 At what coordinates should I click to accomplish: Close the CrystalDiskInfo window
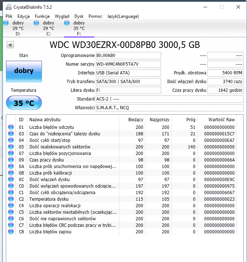238,7
